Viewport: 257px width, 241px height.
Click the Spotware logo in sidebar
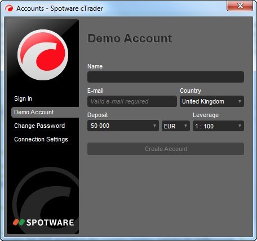click(43, 222)
